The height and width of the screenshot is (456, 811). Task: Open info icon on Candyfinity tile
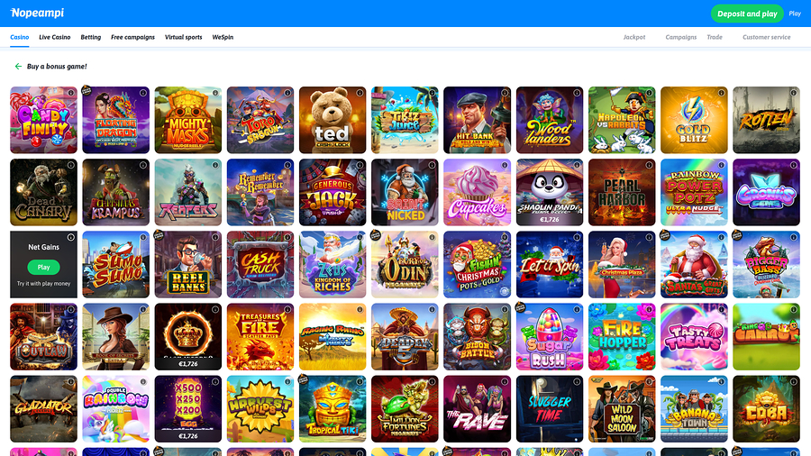(x=70, y=93)
